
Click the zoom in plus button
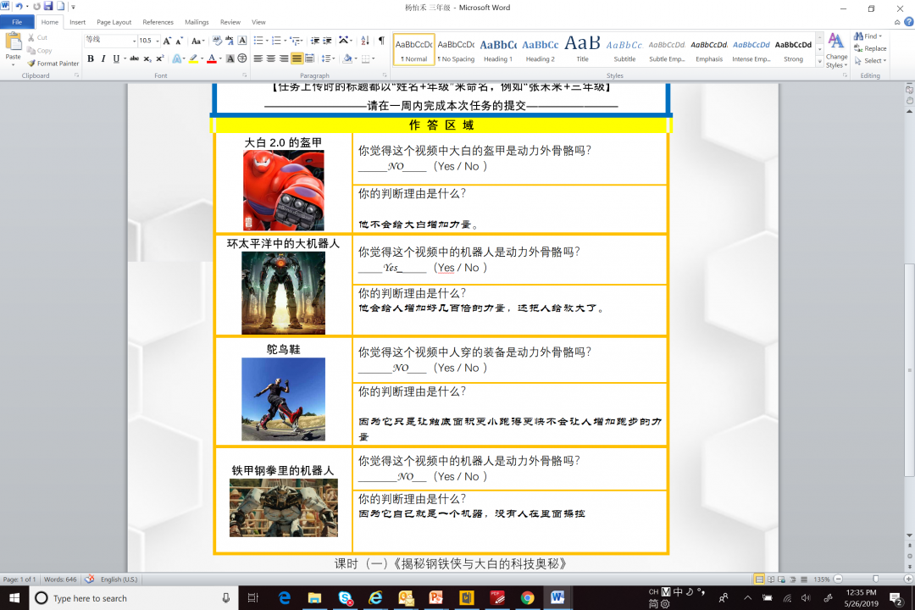point(908,579)
